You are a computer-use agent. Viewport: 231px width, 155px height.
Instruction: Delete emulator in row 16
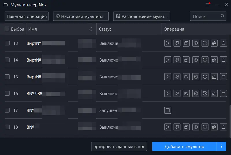click(x=223, y=93)
